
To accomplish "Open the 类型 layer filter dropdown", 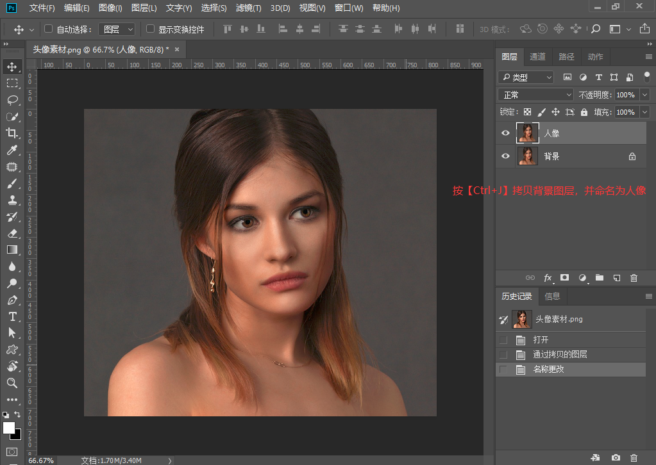I will [526, 77].
